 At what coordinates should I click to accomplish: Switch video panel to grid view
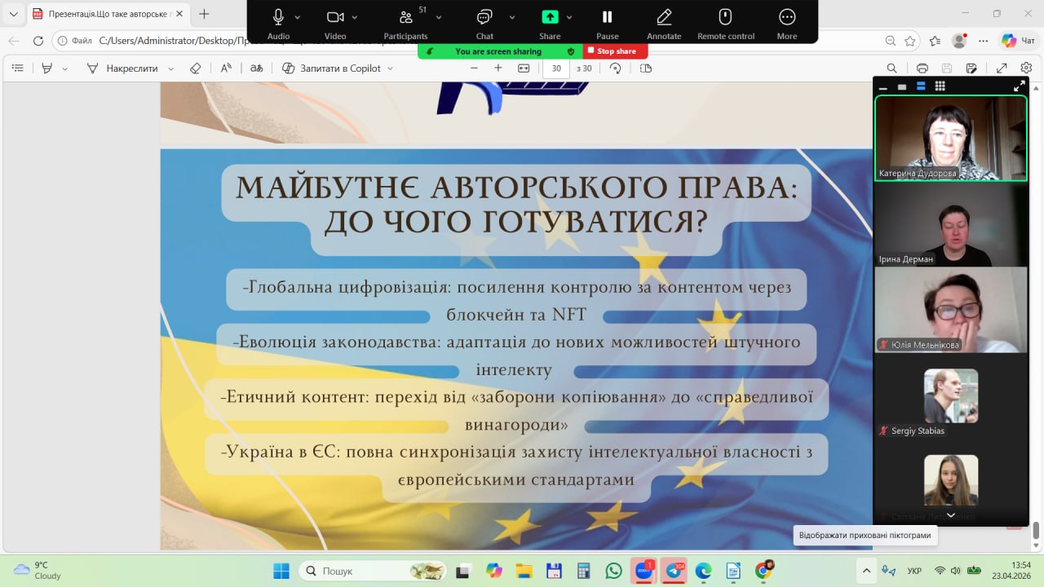tap(940, 86)
